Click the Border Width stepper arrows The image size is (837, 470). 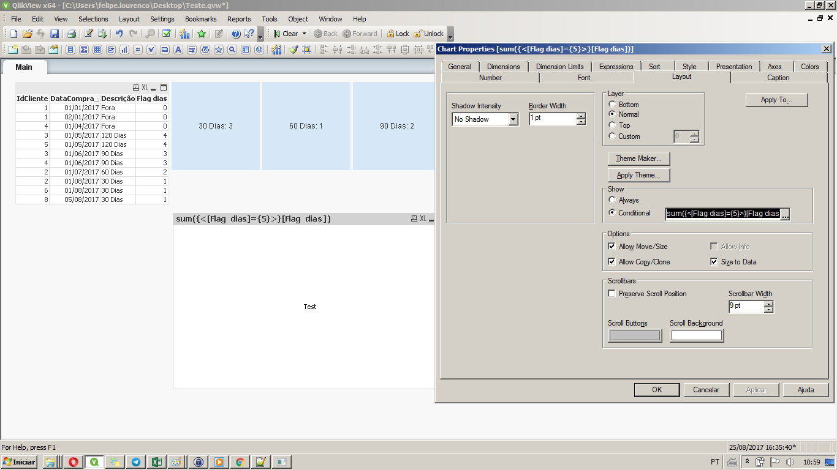click(581, 119)
